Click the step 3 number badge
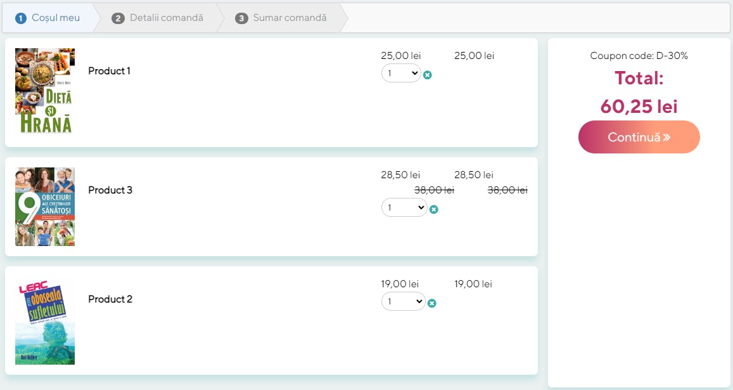 tap(241, 18)
